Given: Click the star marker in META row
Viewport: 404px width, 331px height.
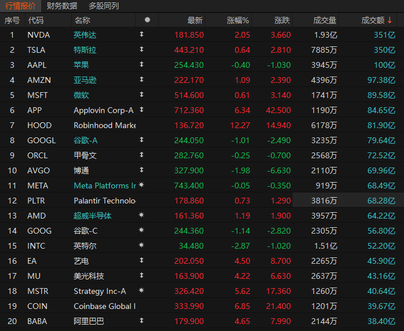Looking at the screenshot, I should (142, 185).
